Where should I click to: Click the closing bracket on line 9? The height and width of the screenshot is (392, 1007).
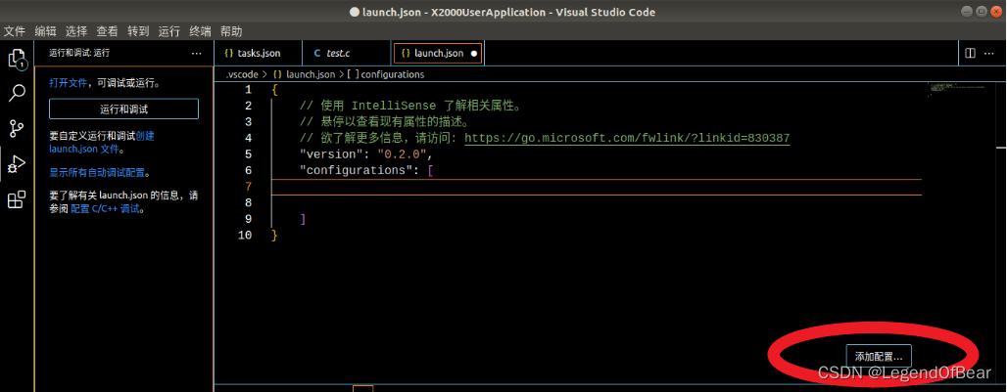303,219
